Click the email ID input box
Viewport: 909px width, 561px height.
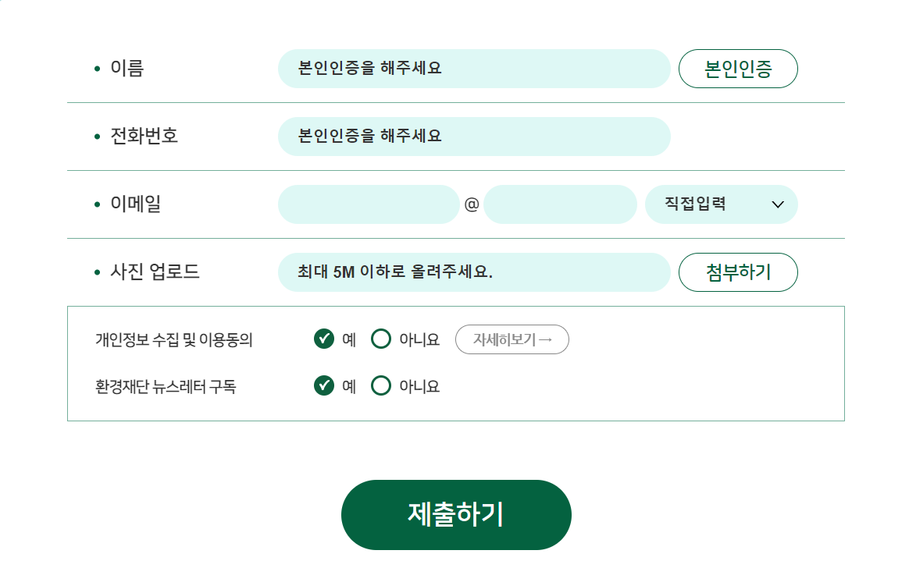pos(369,204)
